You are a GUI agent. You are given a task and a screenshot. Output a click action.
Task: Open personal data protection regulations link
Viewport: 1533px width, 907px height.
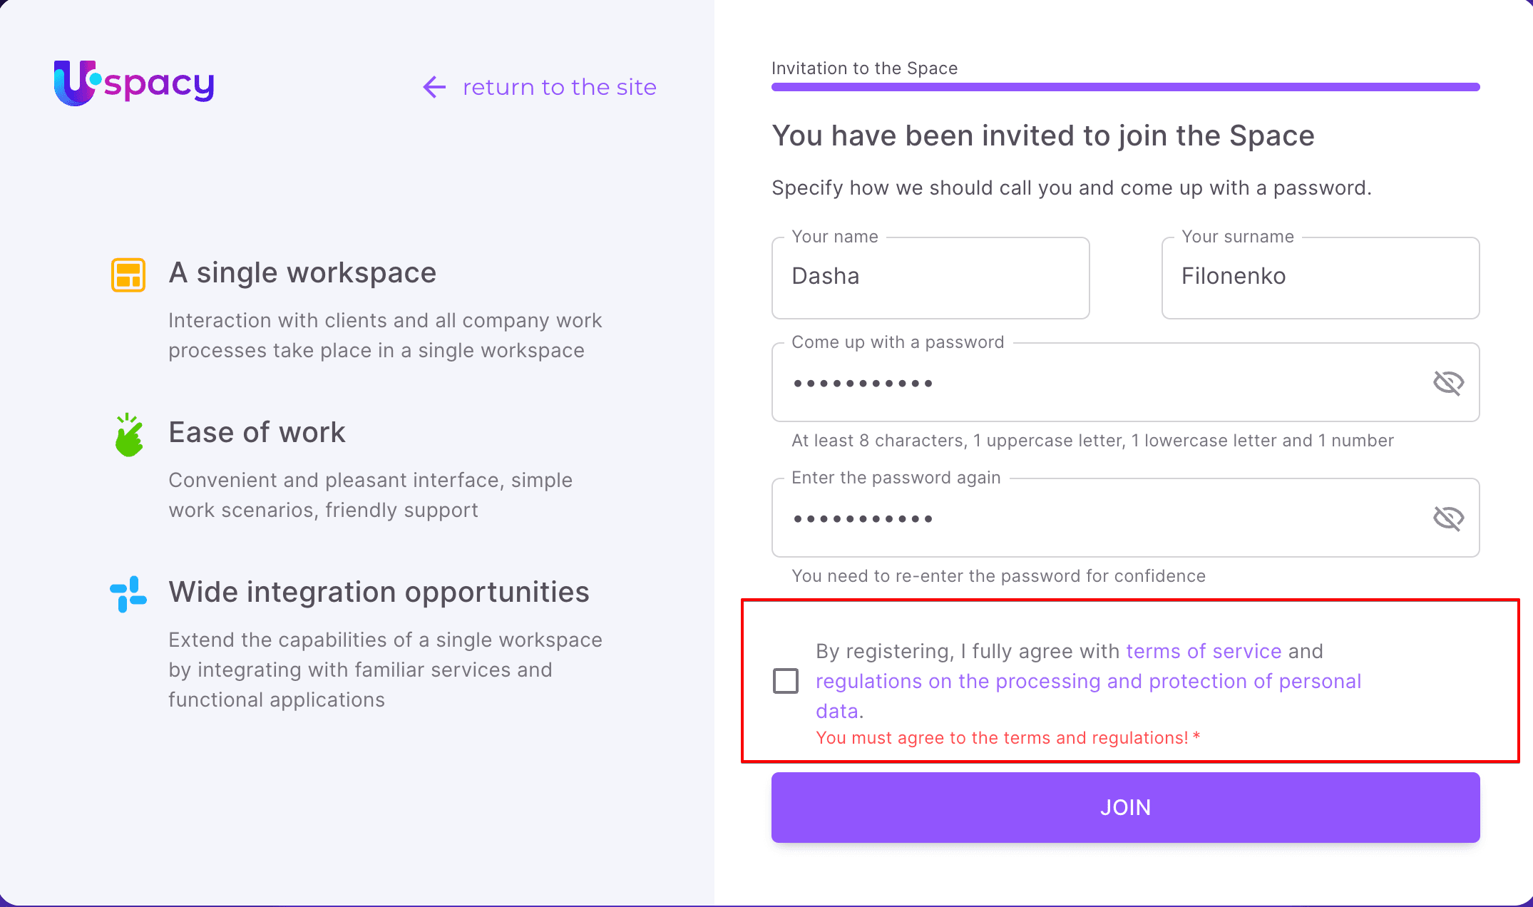pyautogui.click(x=1088, y=682)
